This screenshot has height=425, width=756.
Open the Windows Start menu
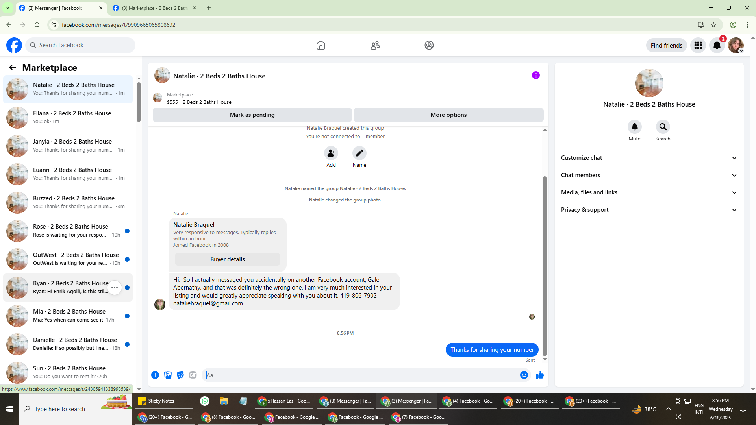coord(9,409)
